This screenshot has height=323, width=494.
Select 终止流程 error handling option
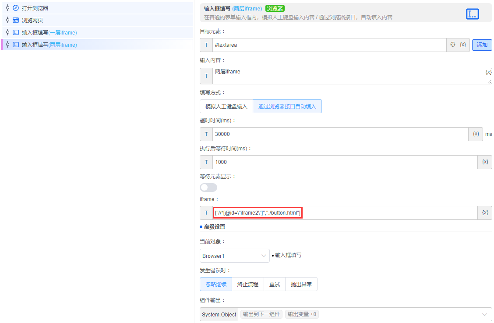pyautogui.click(x=248, y=284)
